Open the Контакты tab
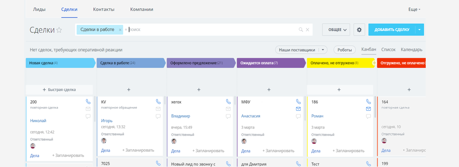Image resolution: width=459 pixels, height=167 pixels. (103, 9)
